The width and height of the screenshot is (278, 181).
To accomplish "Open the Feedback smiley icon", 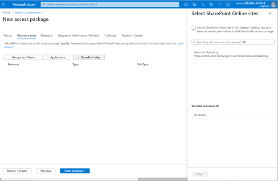I will [228, 4].
